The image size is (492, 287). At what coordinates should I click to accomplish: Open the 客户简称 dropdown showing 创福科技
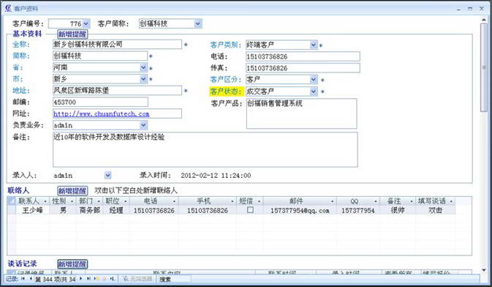pyautogui.click(x=197, y=23)
